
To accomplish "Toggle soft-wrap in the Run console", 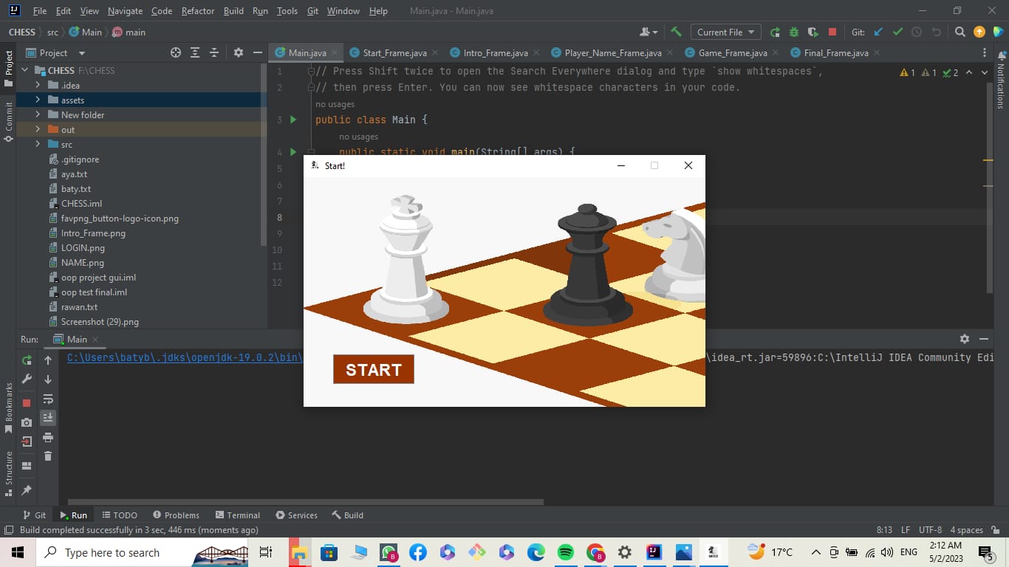I will [47, 400].
